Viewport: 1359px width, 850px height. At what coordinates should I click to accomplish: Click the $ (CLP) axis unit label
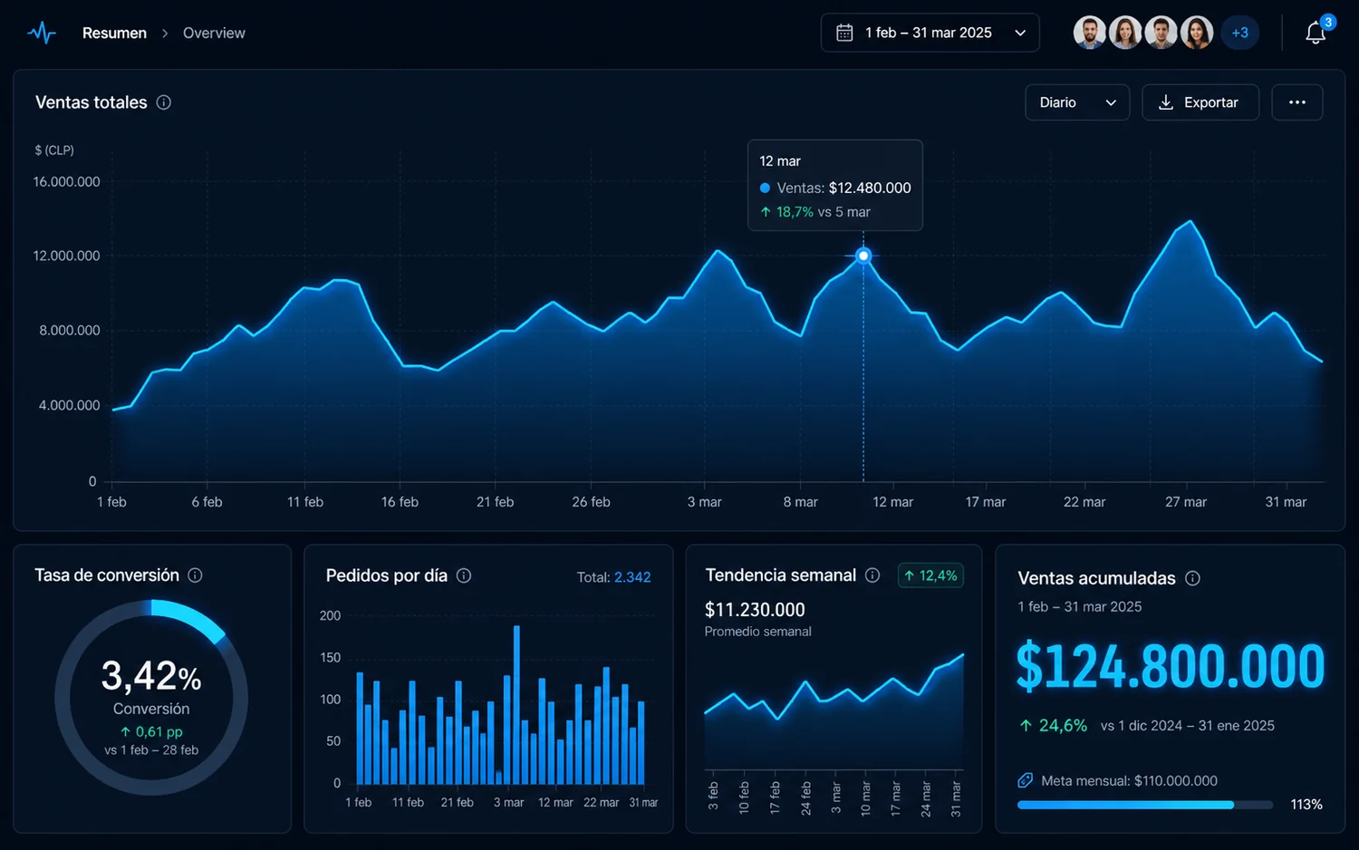54,150
